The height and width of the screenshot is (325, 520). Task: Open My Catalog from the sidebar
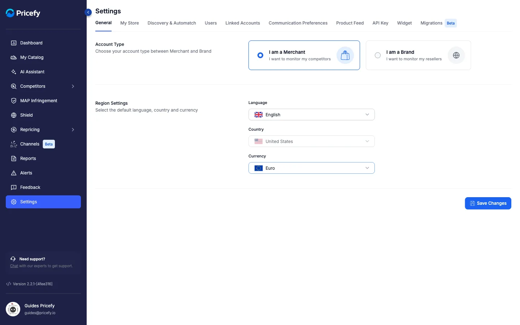(43, 57)
